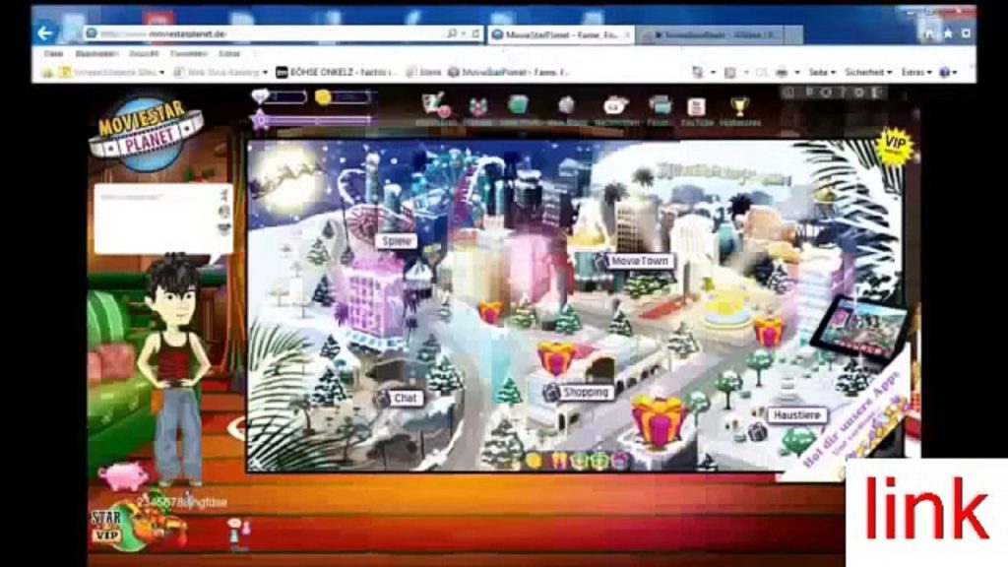
Task: Open the Favoriten menu
Action: coord(188,54)
